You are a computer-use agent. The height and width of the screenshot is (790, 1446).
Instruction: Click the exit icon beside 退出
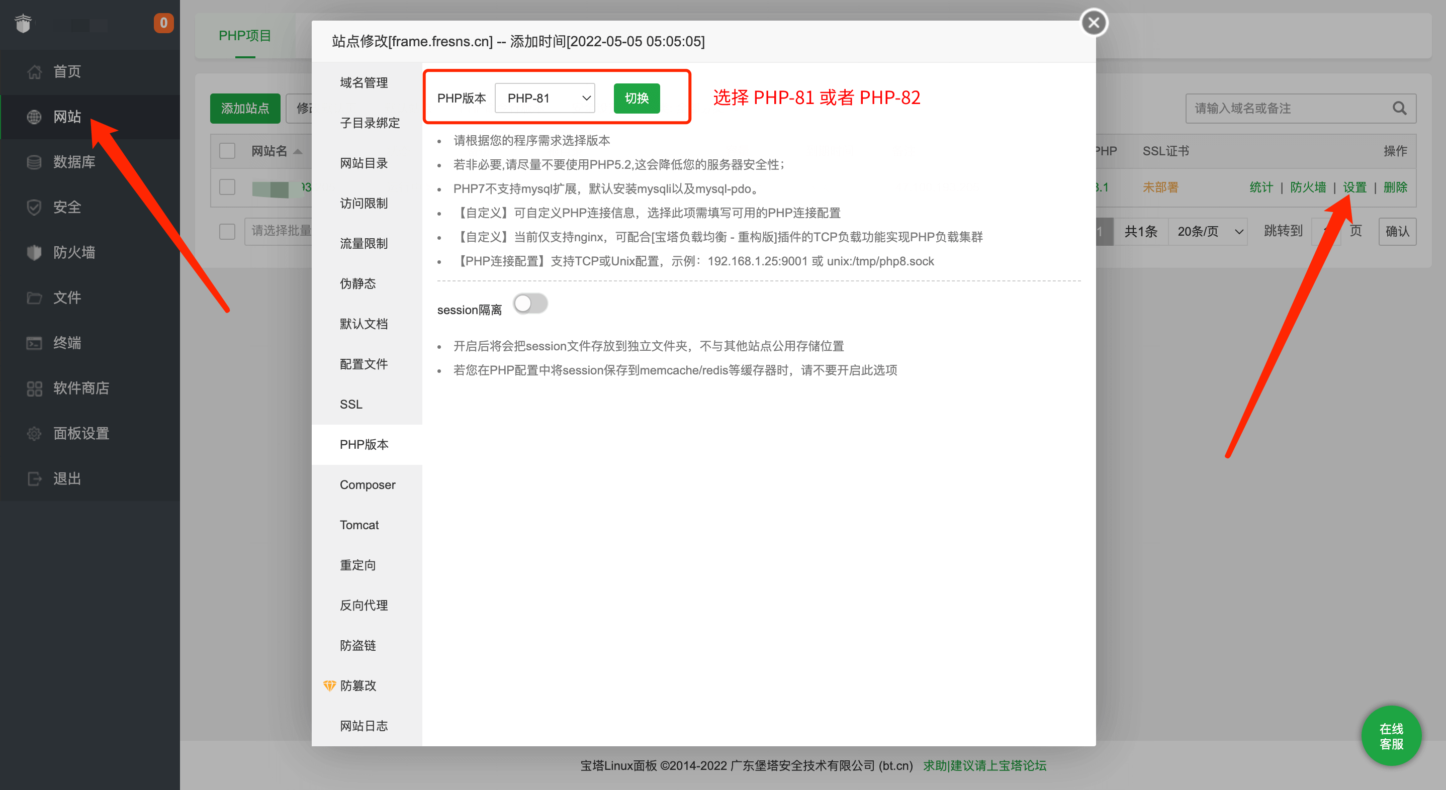click(x=34, y=478)
